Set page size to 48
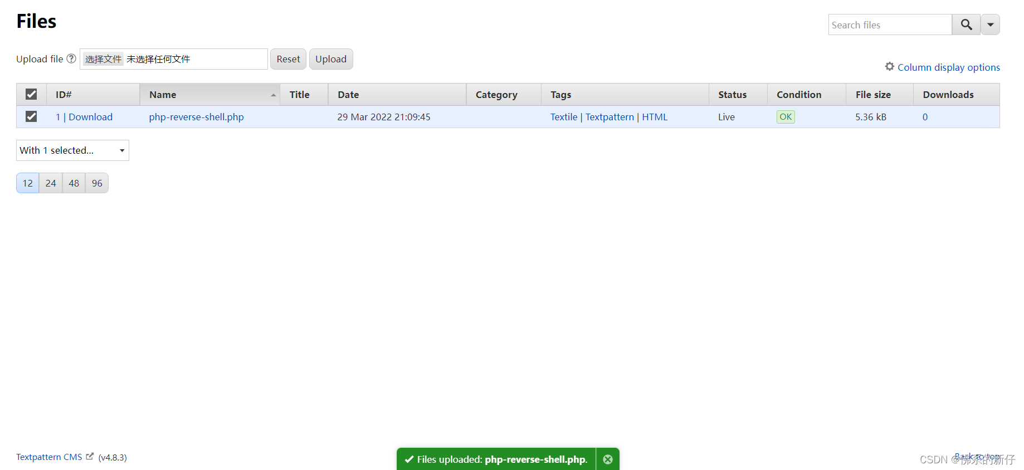 tap(74, 183)
